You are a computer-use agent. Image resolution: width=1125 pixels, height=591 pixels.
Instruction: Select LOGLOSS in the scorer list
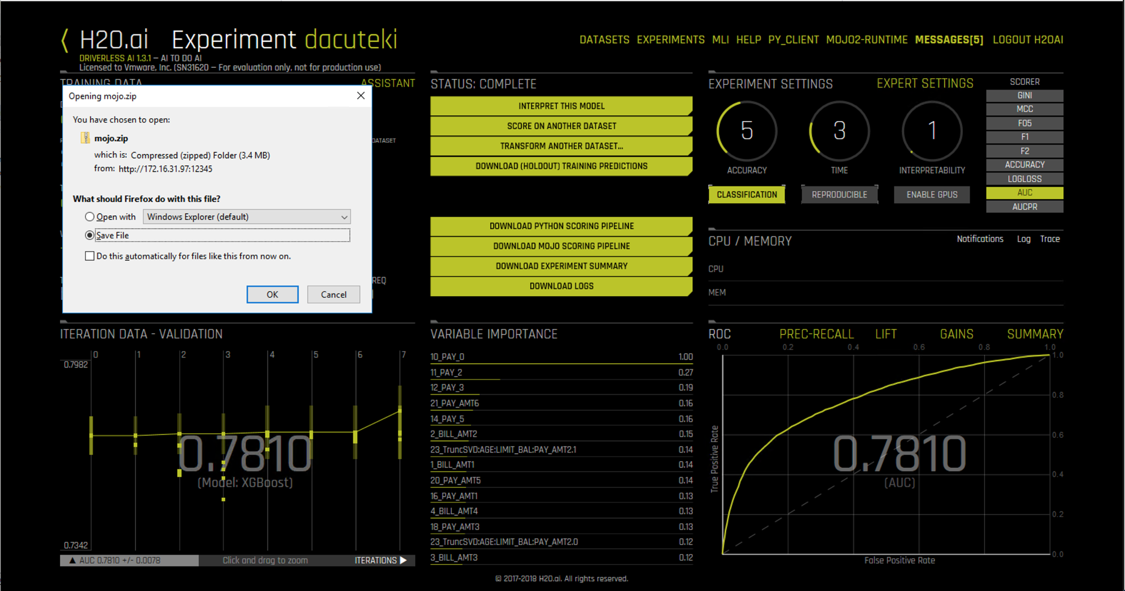pos(1024,179)
